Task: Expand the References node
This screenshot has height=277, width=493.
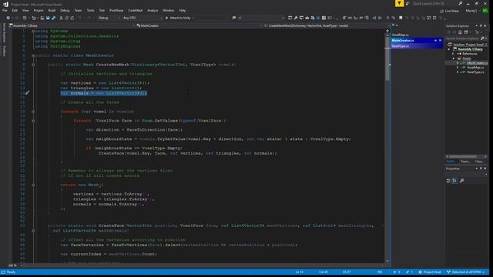Action: pyautogui.click(x=454, y=54)
